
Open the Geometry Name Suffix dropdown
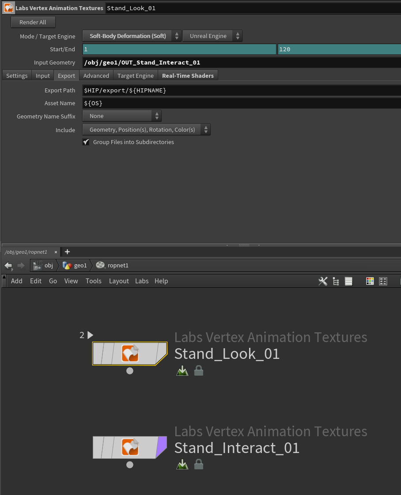click(x=122, y=116)
